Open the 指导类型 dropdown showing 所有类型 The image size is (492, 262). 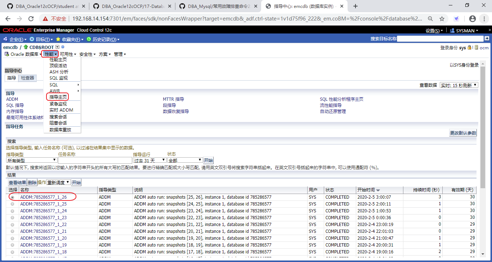point(32,160)
